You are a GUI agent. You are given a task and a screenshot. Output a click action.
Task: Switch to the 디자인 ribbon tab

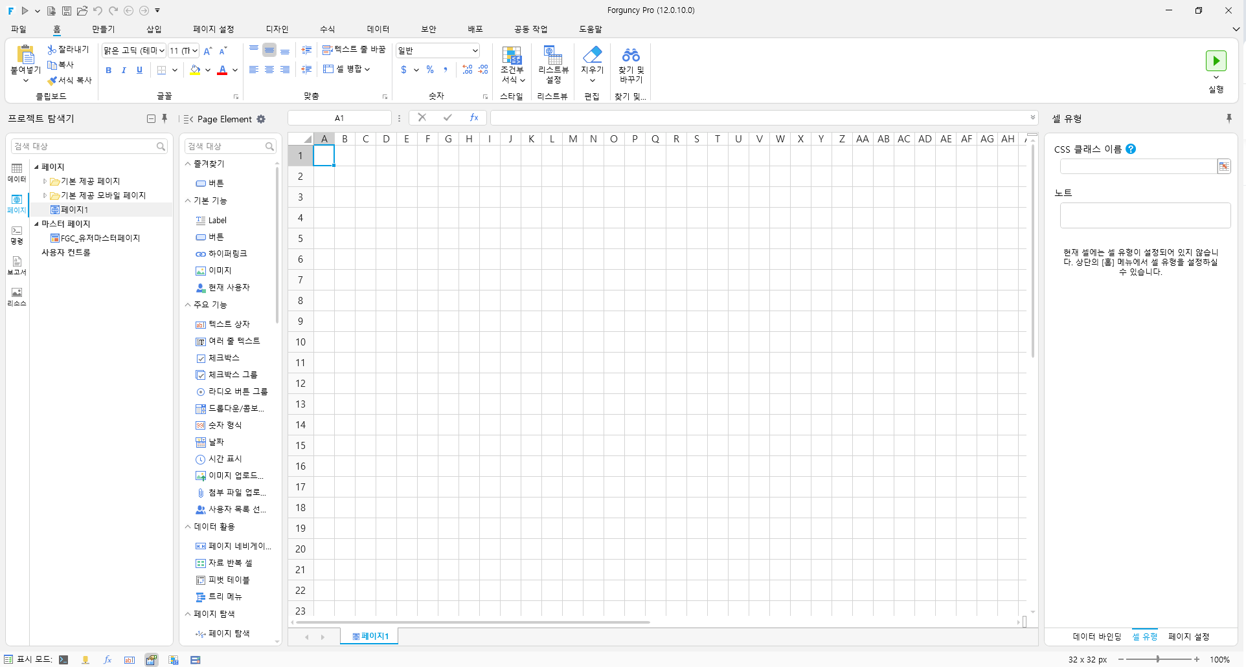(x=277, y=29)
